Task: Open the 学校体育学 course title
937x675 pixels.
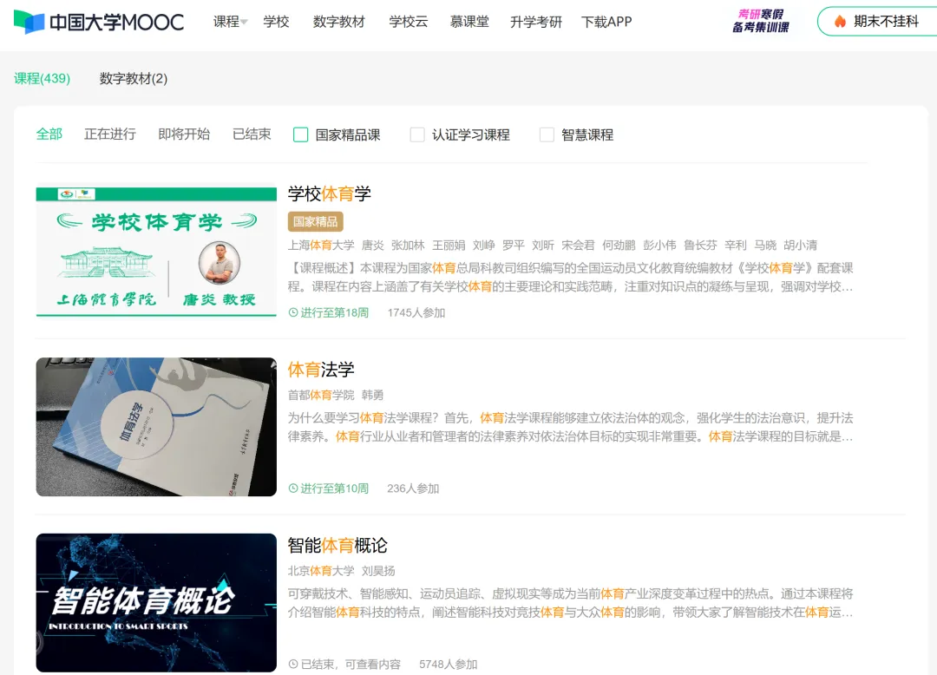Action: tap(330, 193)
